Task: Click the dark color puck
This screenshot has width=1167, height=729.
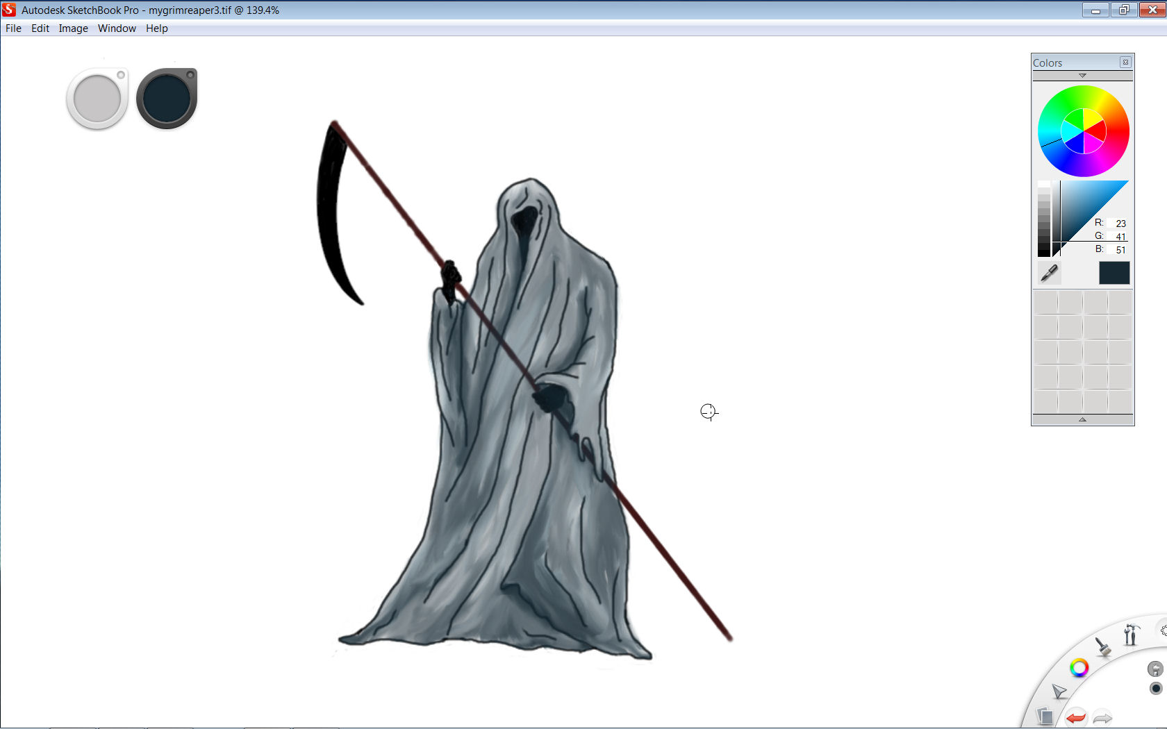Action: tap(167, 99)
